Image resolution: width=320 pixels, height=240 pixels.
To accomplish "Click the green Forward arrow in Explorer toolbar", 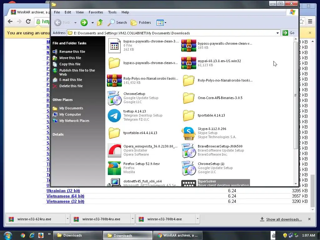I will (x=84, y=22).
